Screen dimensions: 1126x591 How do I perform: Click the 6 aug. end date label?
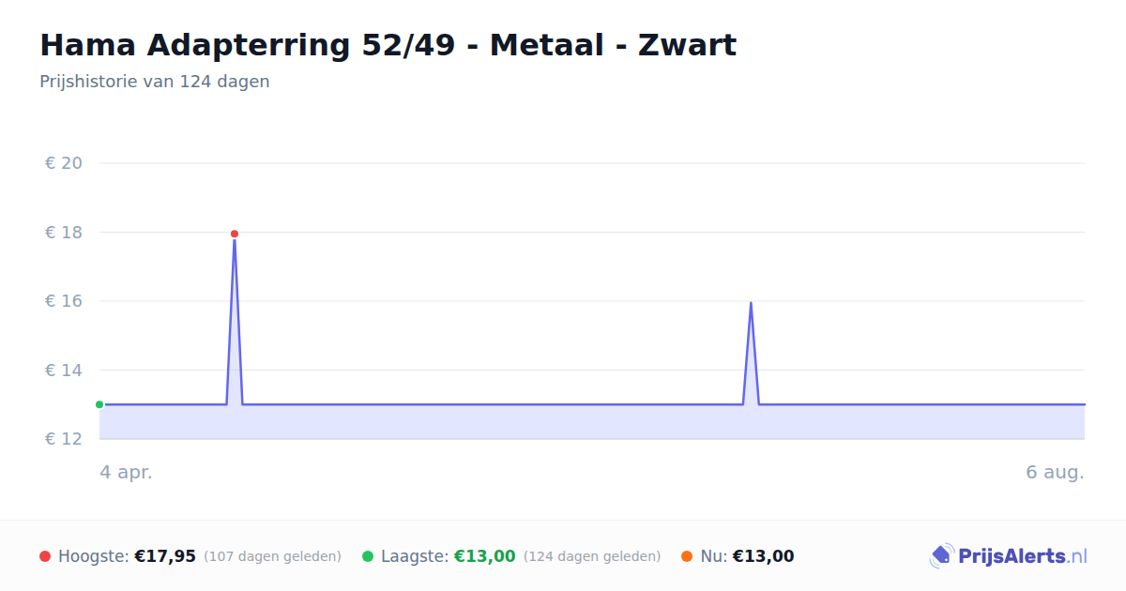tap(1055, 472)
